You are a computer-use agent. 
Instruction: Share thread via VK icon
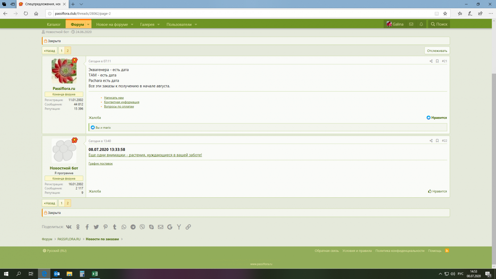click(x=69, y=227)
